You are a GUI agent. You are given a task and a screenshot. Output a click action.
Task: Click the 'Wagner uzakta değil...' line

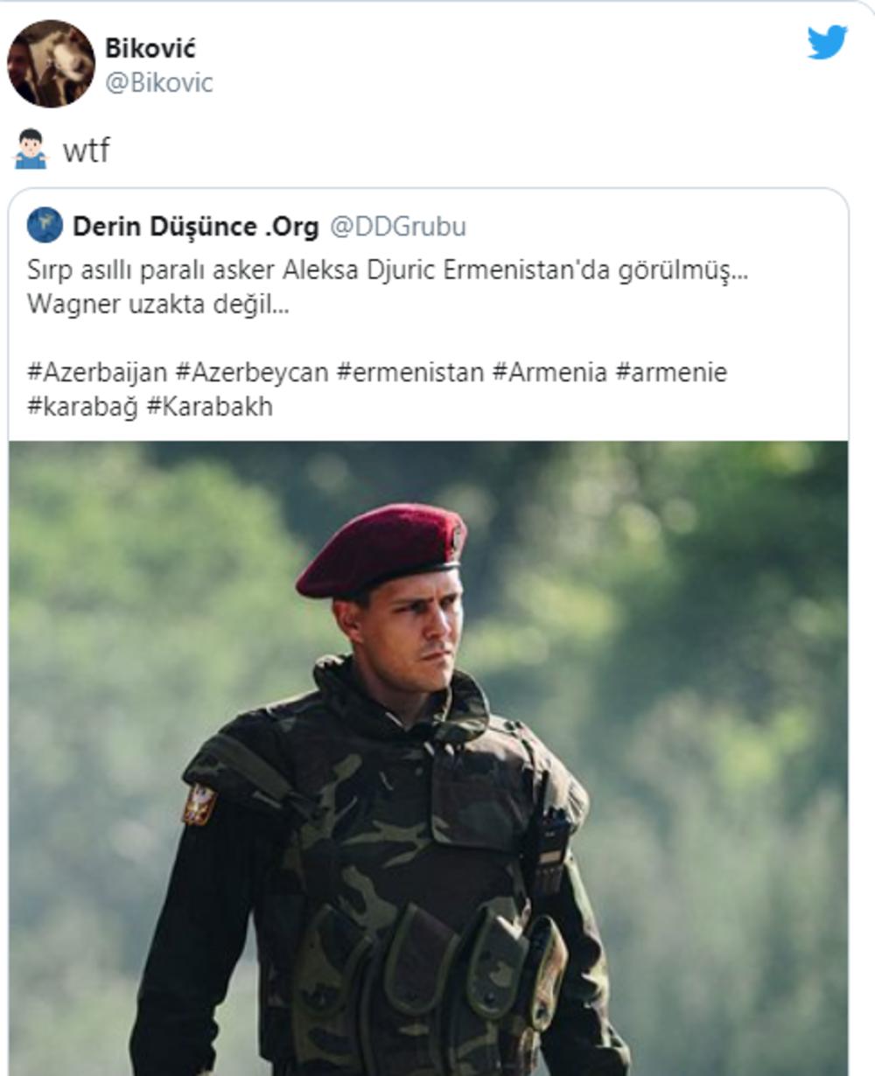pyautogui.click(x=158, y=304)
